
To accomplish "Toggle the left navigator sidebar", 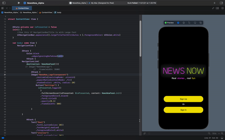I will [4, 3].
